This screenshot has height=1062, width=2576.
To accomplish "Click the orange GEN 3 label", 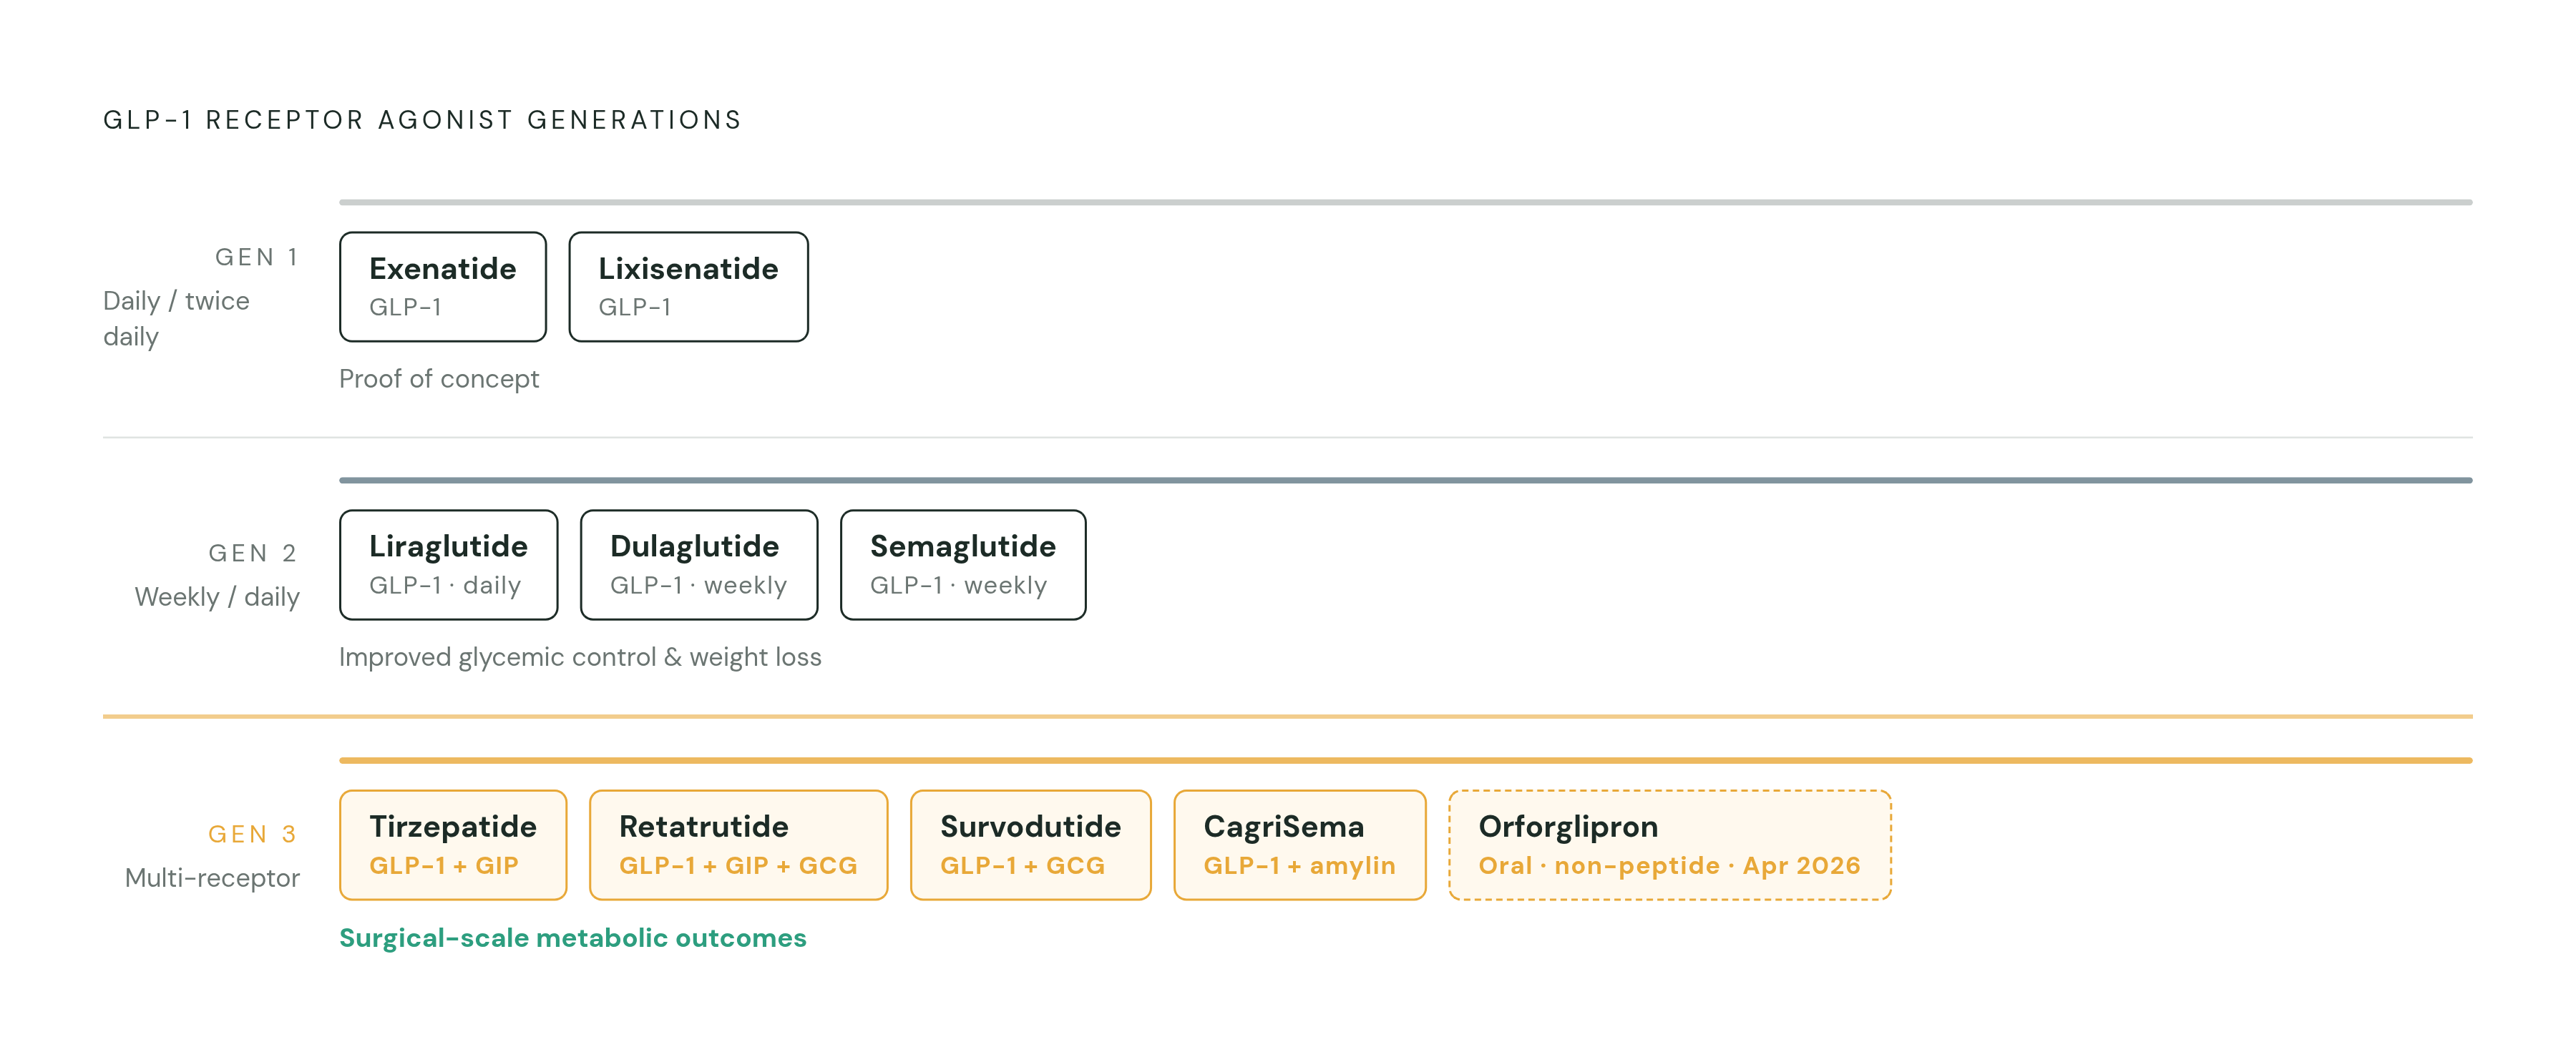I will 253,833.
